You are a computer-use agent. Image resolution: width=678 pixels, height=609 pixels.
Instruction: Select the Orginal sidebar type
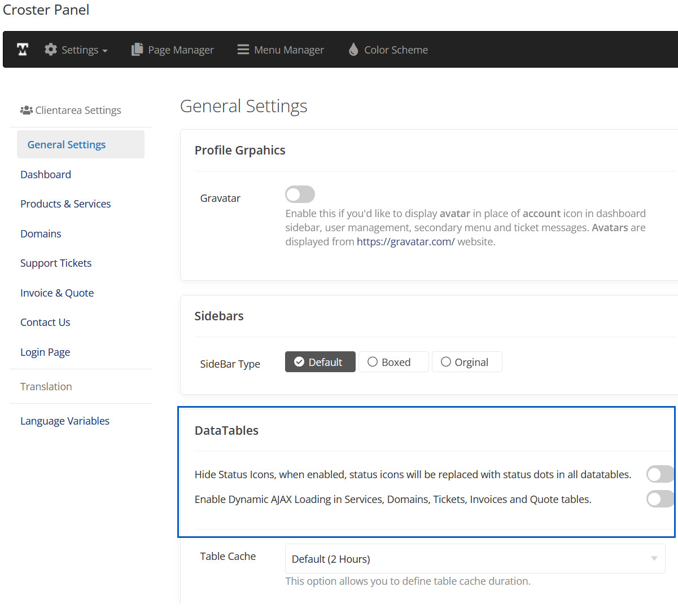466,362
